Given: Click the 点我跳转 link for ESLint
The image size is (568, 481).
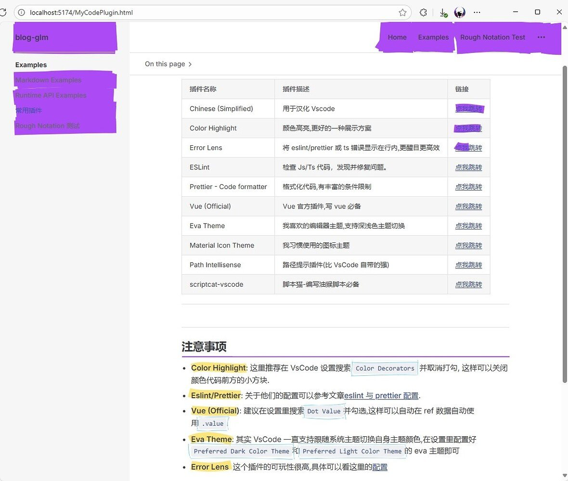Looking at the screenshot, I should tap(468, 167).
